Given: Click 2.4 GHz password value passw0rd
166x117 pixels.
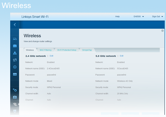Looking at the screenshot, I should pos(51,75).
